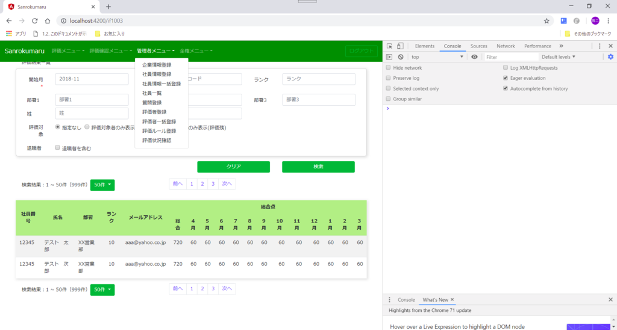Select 評価対象者のみ表示 radio option
The width and height of the screenshot is (617, 330).
point(87,127)
